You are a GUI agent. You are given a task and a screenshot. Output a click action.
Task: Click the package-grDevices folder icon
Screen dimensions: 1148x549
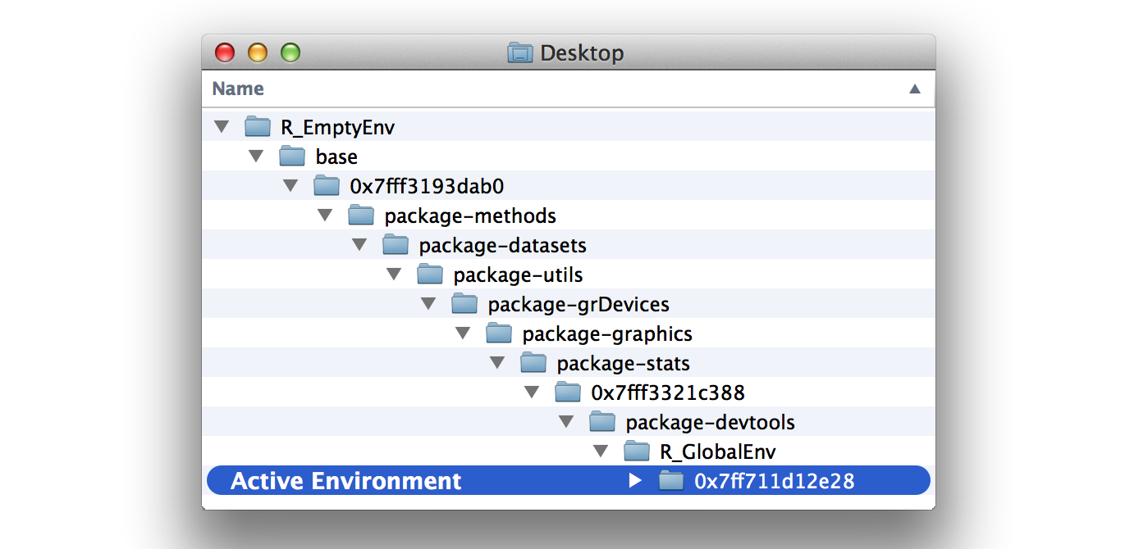coord(464,304)
